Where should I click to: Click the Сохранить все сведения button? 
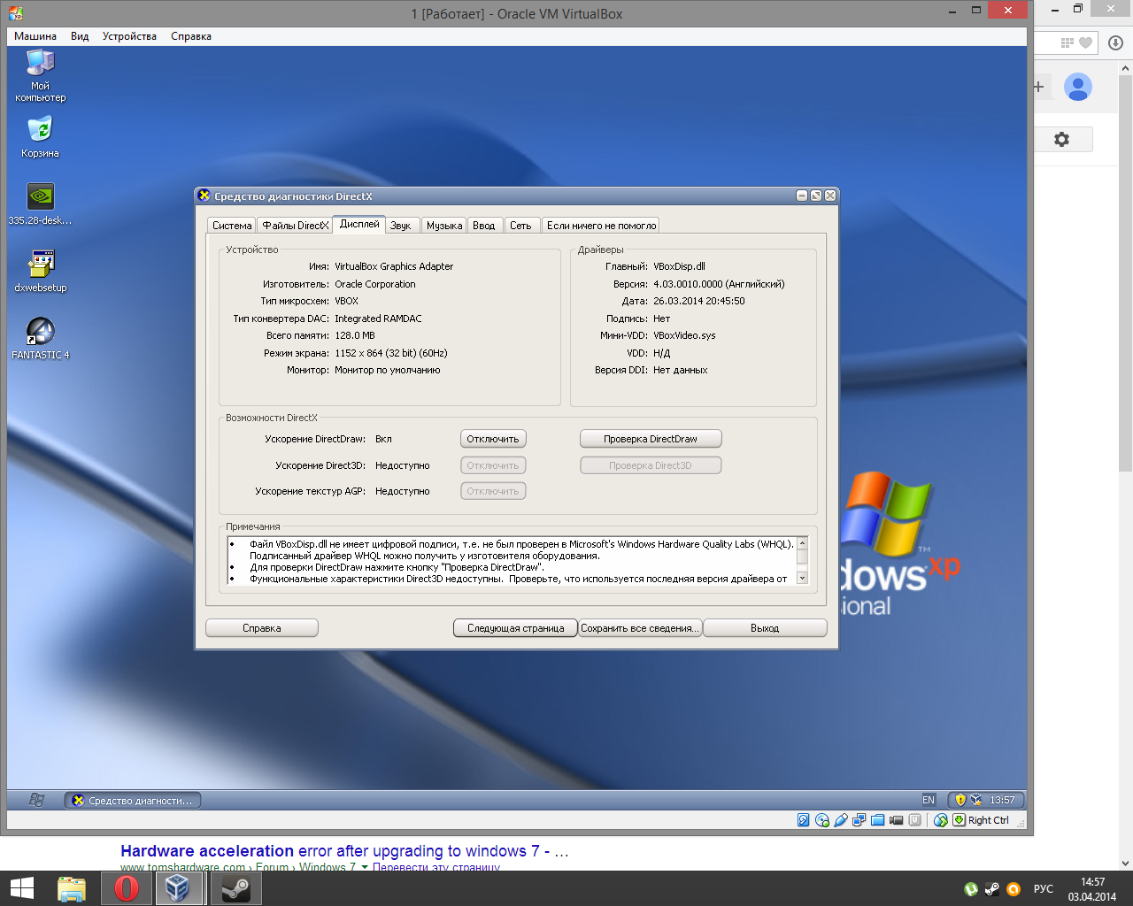[x=640, y=628]
